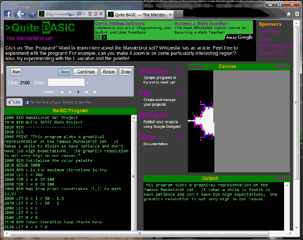
Task: Open the address bar dropdown arrow
Action: coord(84,14)
